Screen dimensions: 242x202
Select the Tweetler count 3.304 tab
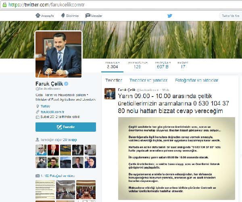point(113,65)
